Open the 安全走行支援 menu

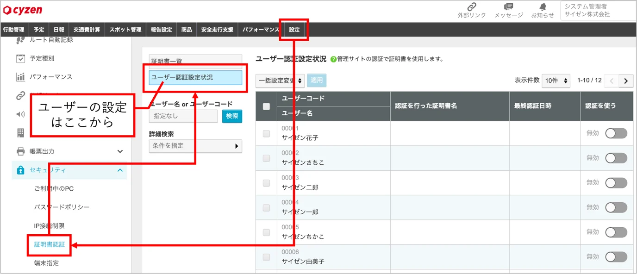pyautogui.click(x=217, y=30)
